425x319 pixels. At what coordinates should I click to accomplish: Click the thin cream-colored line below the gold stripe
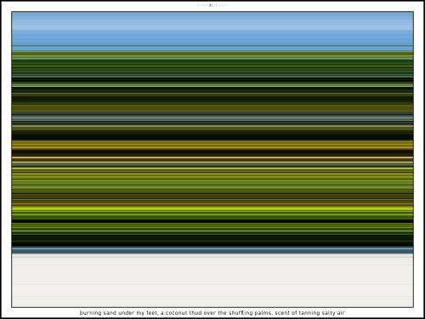[212, 157]
